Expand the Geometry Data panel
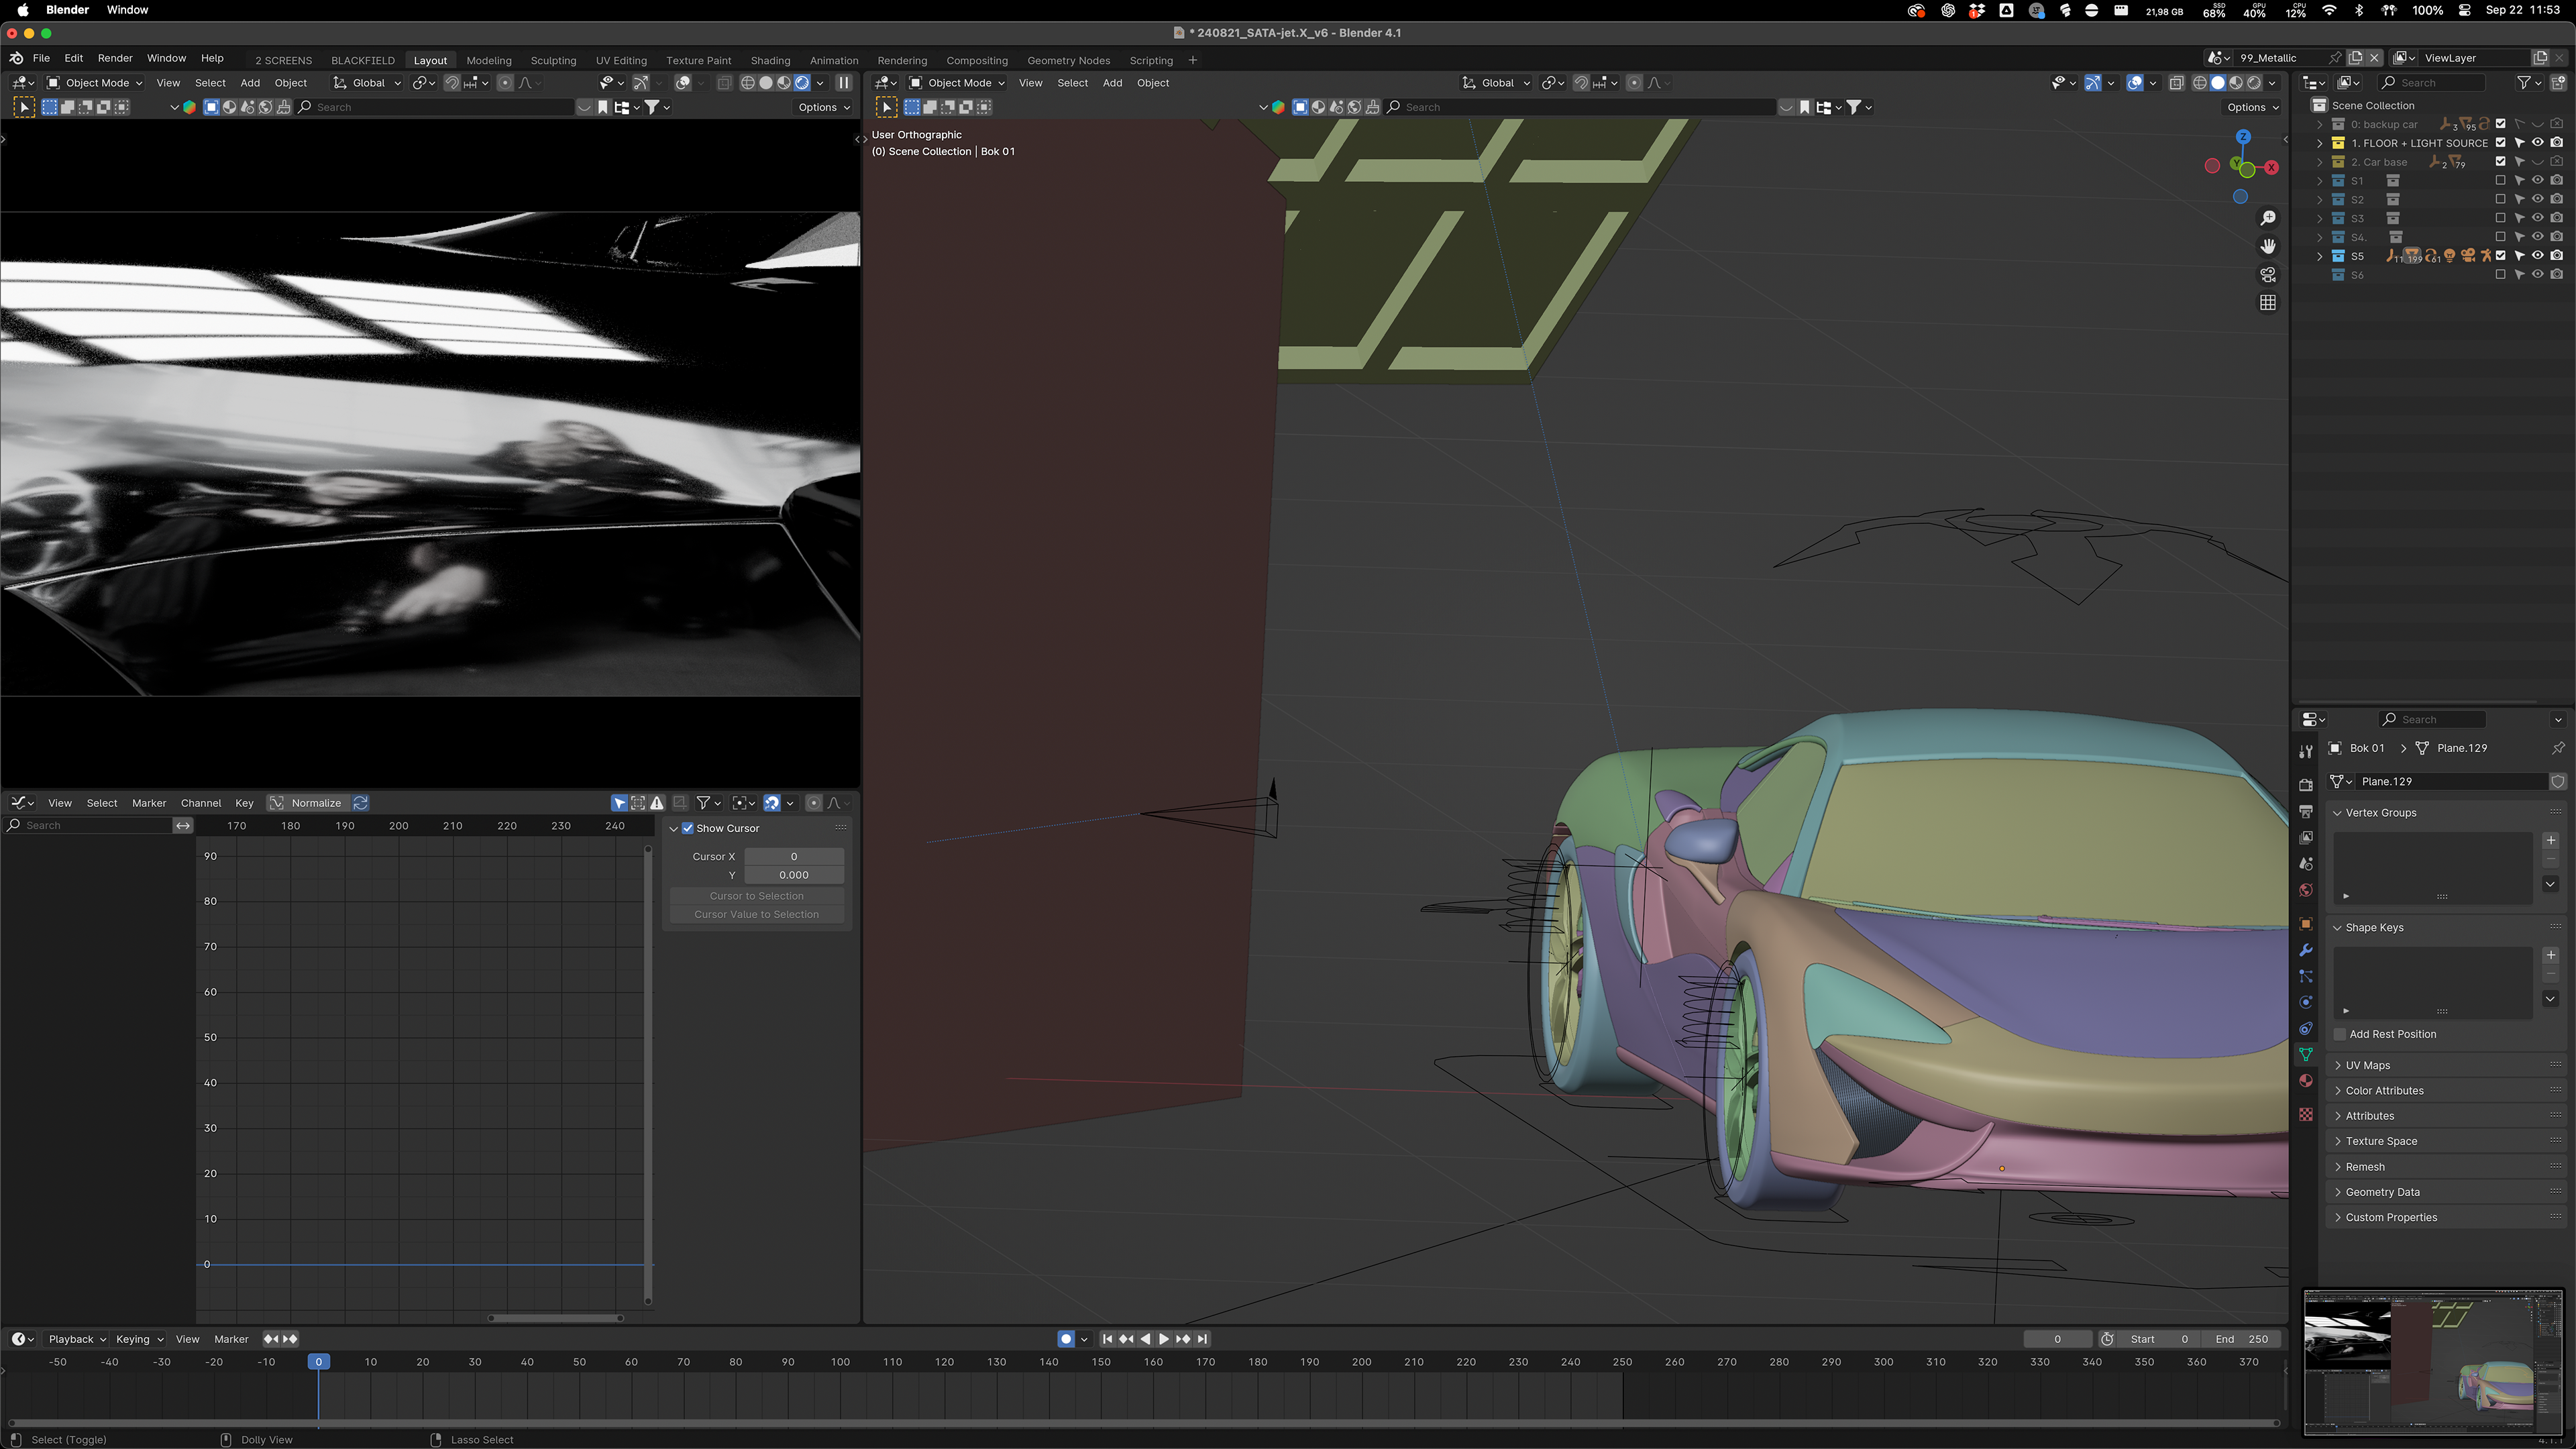 (x=2338, y=1192)
